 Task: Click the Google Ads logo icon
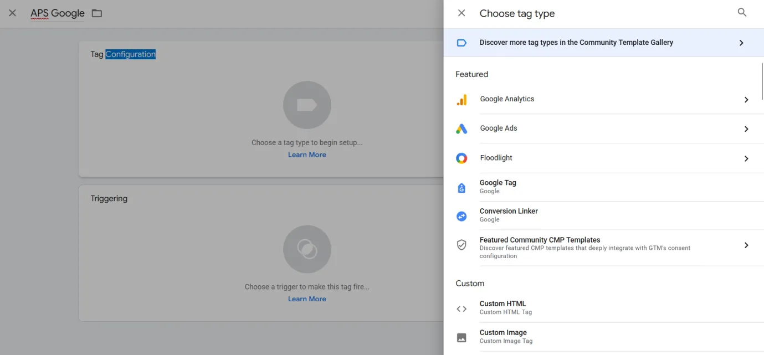click(462, 128)
